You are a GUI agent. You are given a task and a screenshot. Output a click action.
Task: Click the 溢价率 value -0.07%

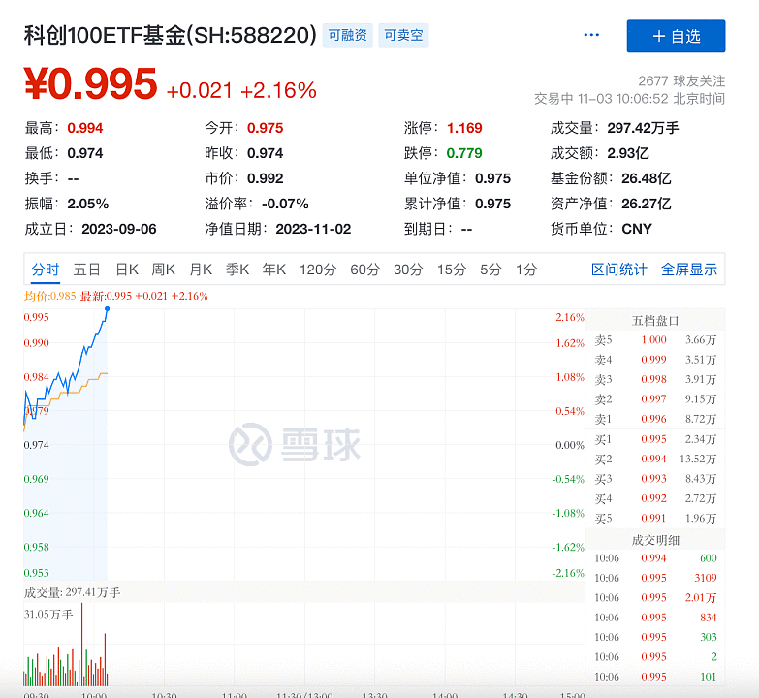tap(285, 204)
